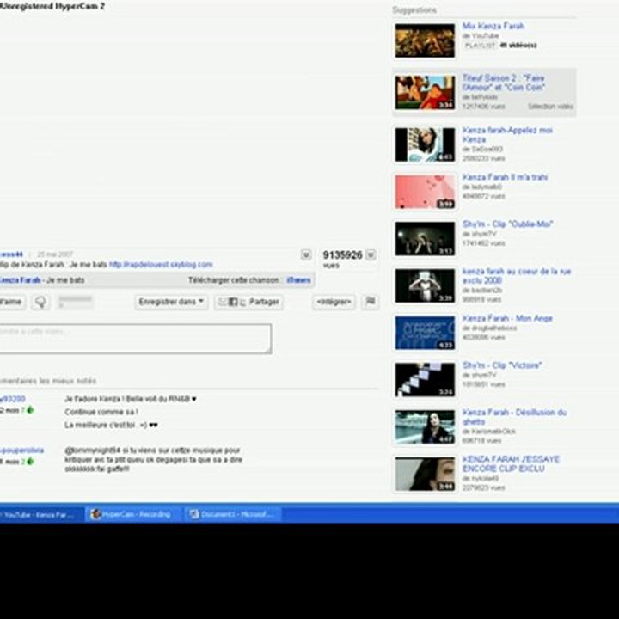Viewport: 619px width, 619px height.
Task: Click thumbs-up icon on second top comment
Action: [x=30, y=462]
